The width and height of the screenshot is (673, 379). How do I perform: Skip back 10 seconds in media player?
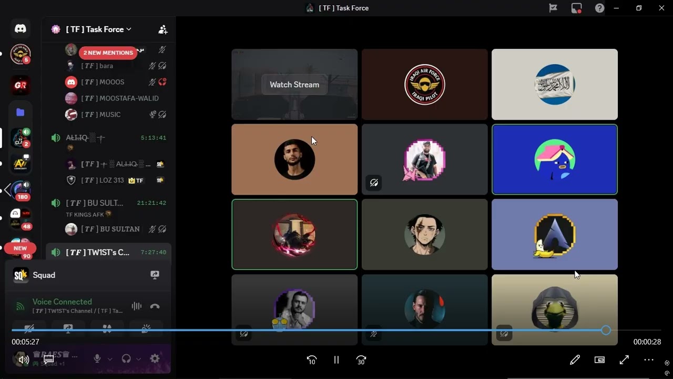(312, 360)
